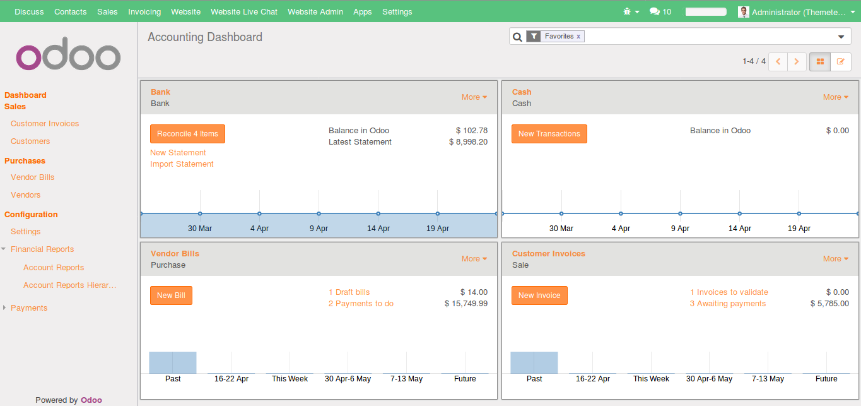Image resolution: width=861 pixels, height=406 pixels.
Task: Open the Bank card's More dropdown
Action: [474, 97]
